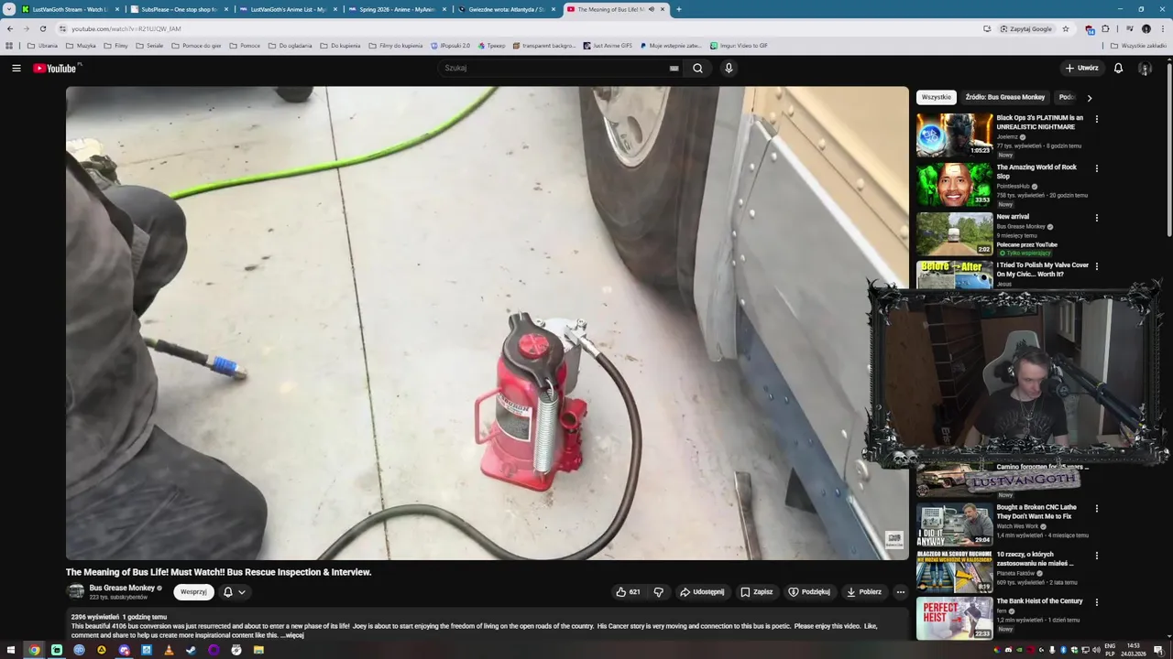The image size is (1173, 659).
Task: Switch to the 'Gwiezdne wrota: Atlantyda' tab
Action: (506, 9)
